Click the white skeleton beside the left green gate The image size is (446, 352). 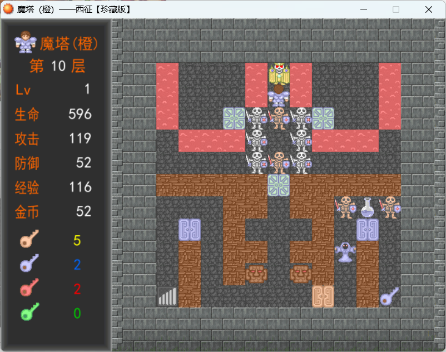(256, 118)
